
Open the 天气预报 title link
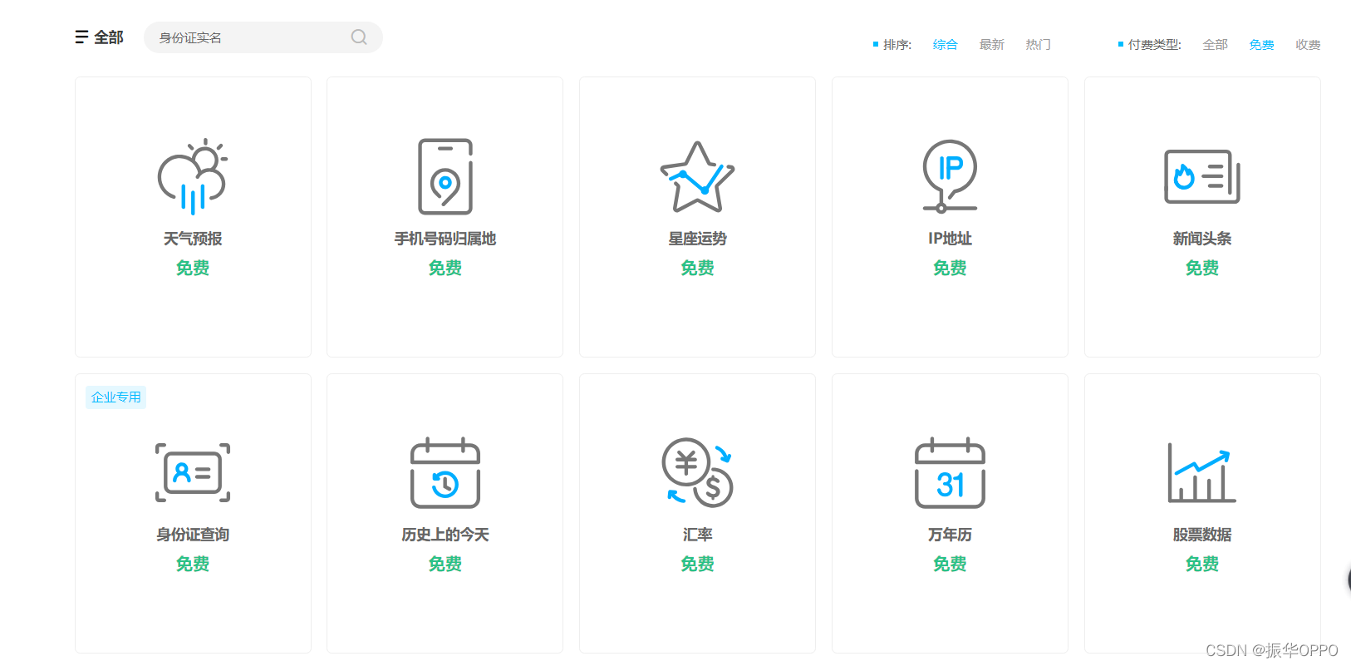(193, 239)
